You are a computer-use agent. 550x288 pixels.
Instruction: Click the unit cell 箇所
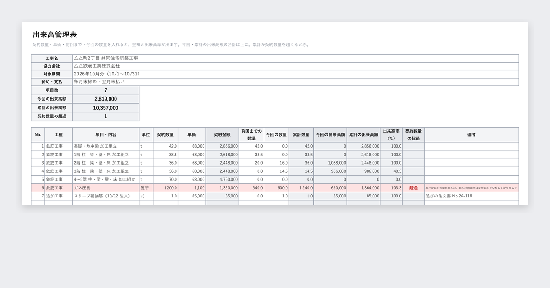[146, 187]
